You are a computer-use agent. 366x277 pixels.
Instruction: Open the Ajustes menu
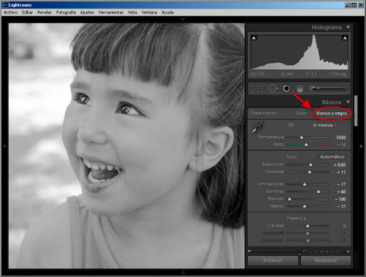coord(87,12)
